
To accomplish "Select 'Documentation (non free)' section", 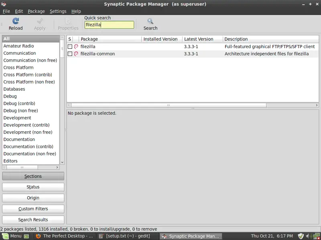I will point(31,154).
